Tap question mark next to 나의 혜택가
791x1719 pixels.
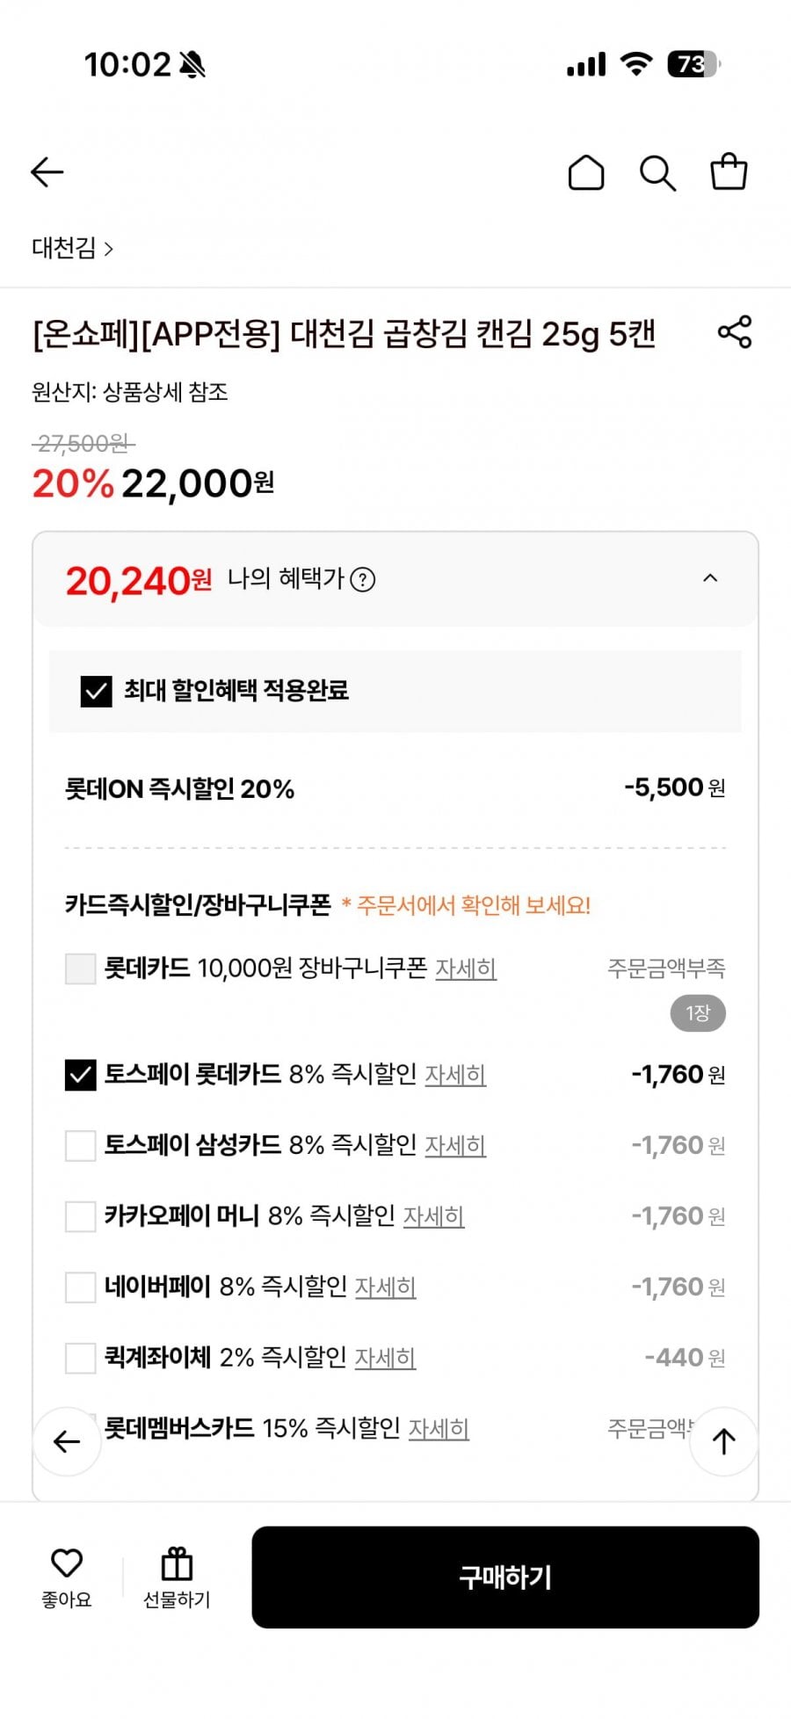[363, 580]
